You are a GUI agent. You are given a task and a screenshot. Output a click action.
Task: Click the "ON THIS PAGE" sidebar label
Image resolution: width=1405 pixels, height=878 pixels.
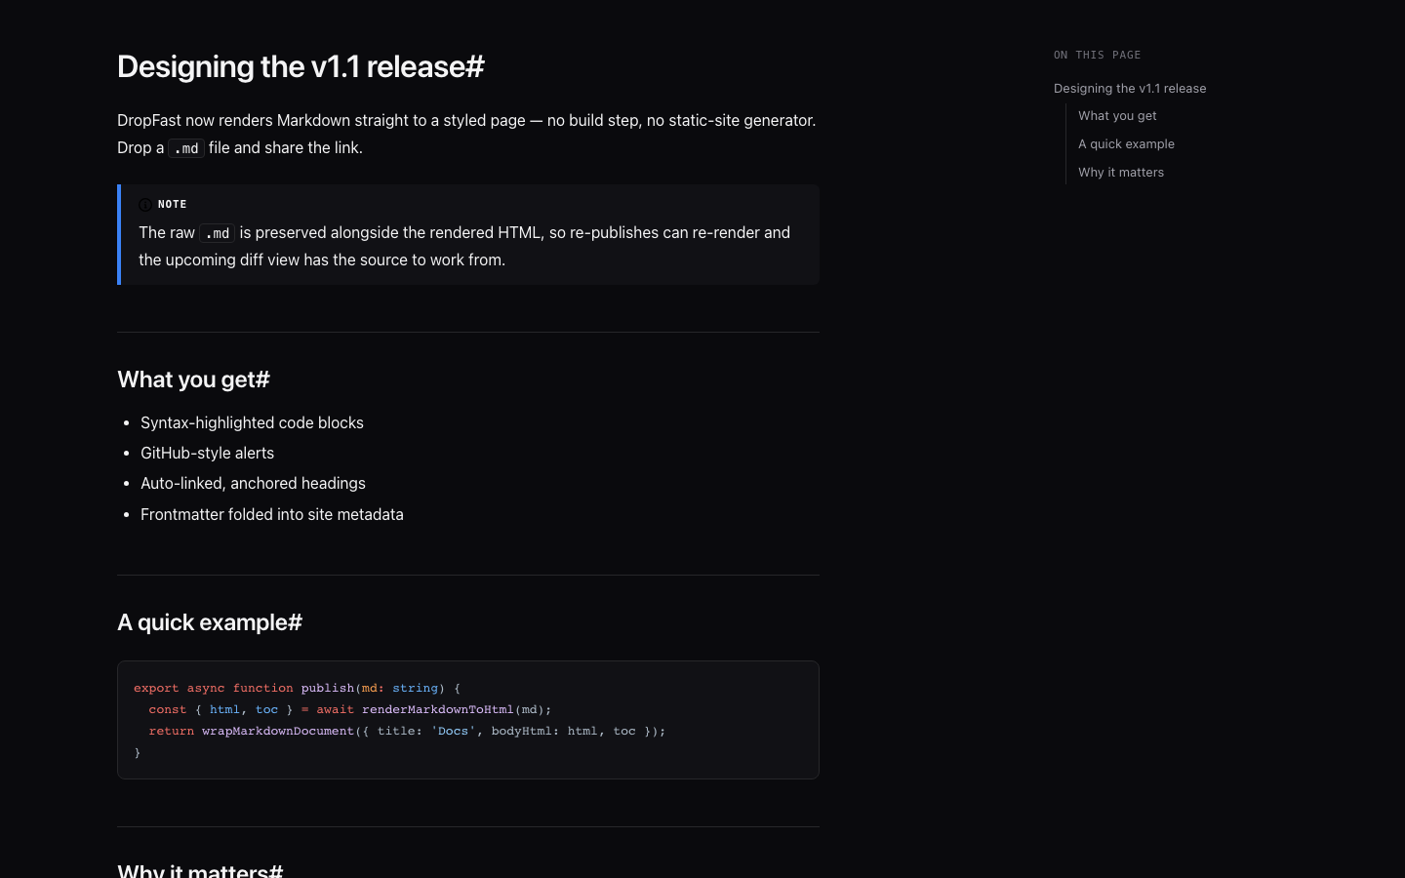coord(1097,56)
